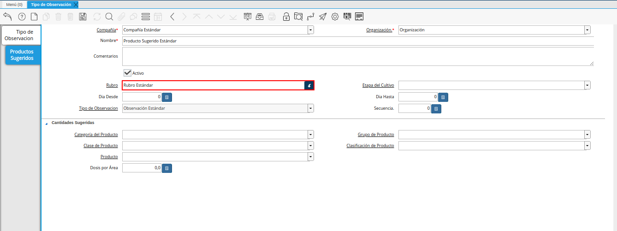Save the record with the floppy disk icon
Image resolution: width=617 pixels, height=231 pixels.
pyautogui.click(x=83, y=17)
